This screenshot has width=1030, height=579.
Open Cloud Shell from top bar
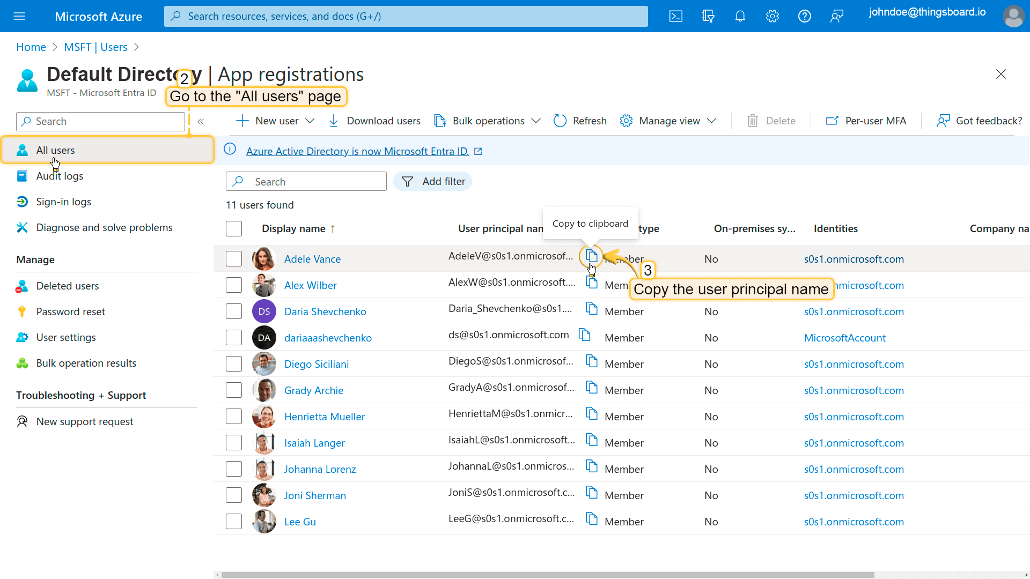coord(676,16)
